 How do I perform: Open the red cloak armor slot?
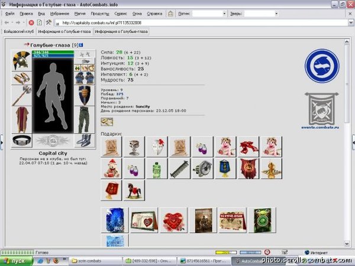click(x=21, y=119)
